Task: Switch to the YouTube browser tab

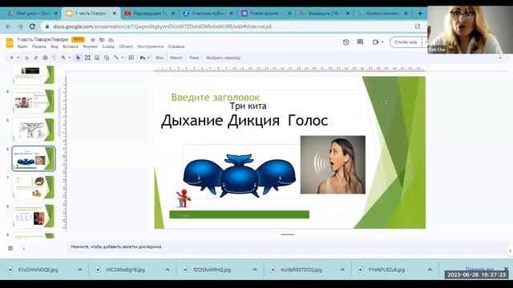Action: tap(150, 14)
